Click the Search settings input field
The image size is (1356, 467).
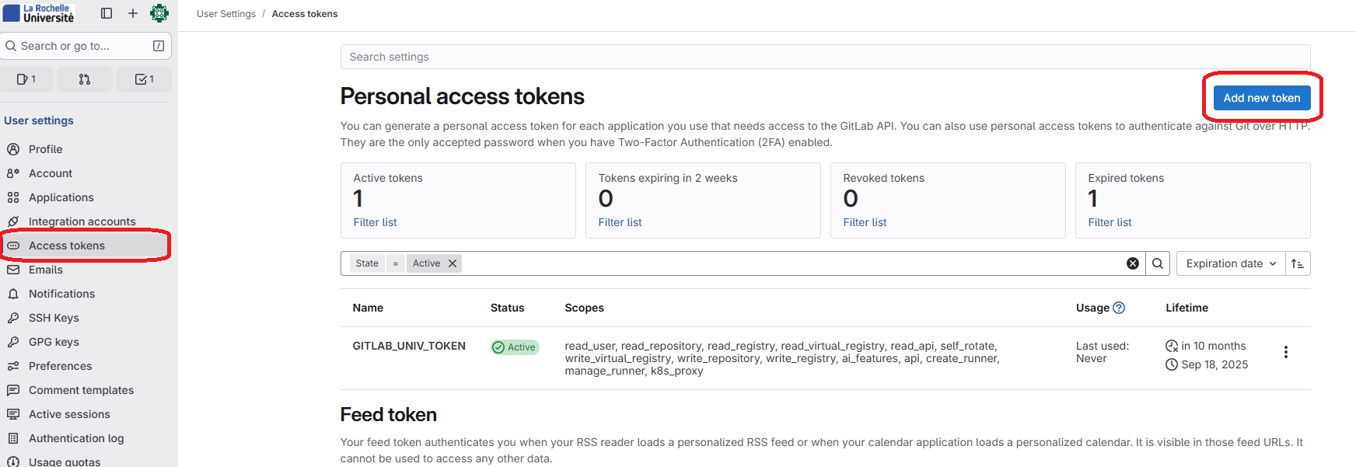click(824, 57)
